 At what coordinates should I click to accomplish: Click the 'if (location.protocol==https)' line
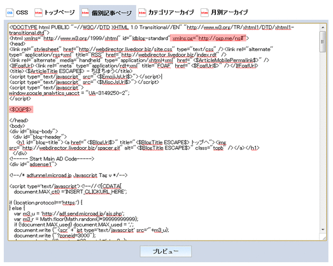click(x=46, y=203)
